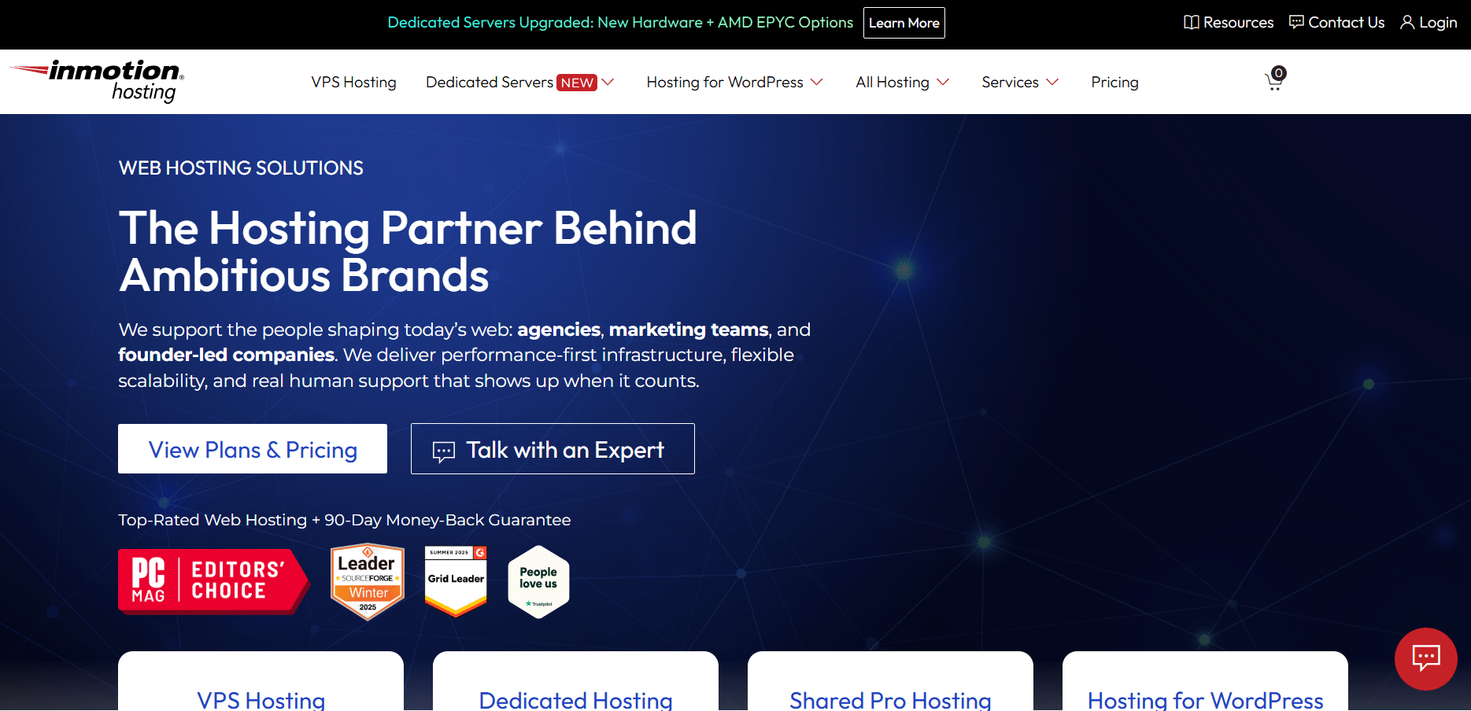Screen dimensions: 1471x711
Task: Click the Login person icon
Action: click(1408, 22)
